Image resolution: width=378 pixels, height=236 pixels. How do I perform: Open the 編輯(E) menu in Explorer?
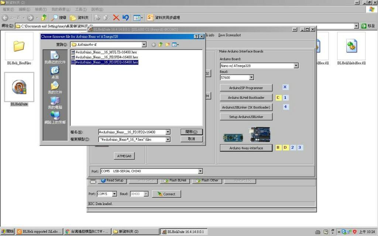[x=24, y=9]
